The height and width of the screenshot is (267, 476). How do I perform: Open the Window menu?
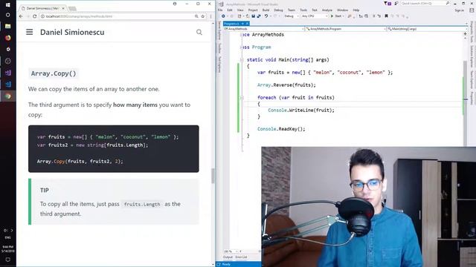342,10
